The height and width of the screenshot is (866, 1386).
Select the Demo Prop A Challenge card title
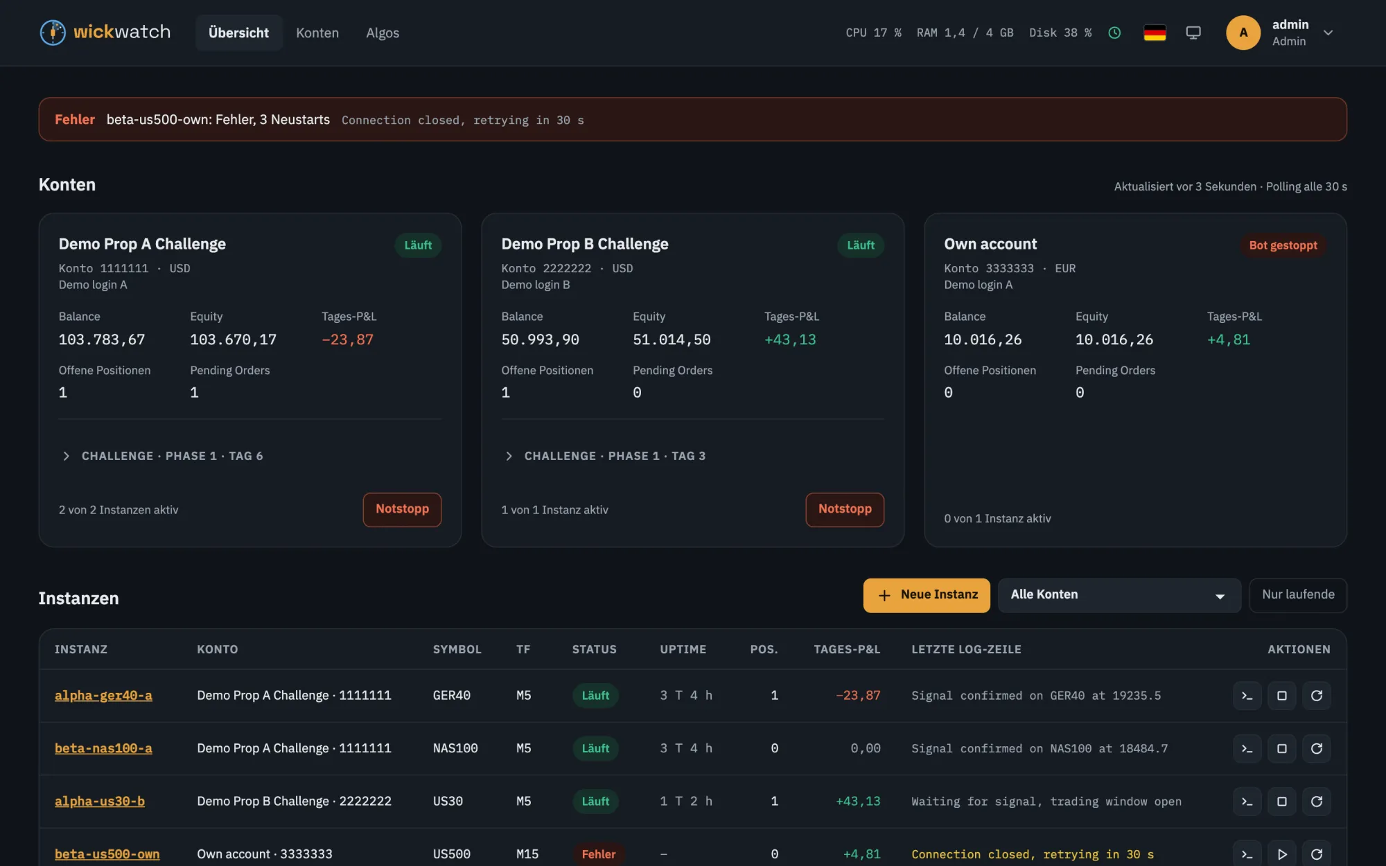(x=142, y=244)
